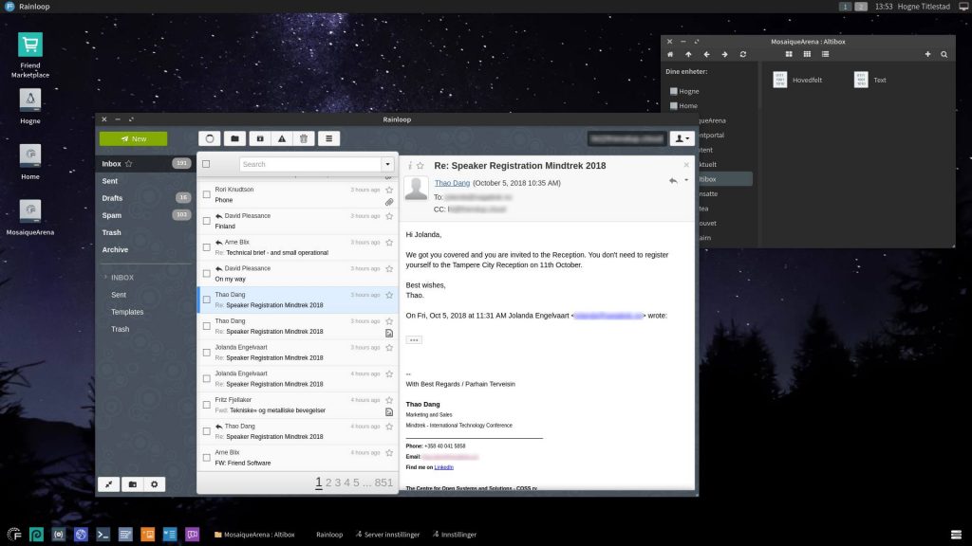Open reply options dropdown next to reply arrow
This screenshot has height=546, width=972.
coord(686,180)
